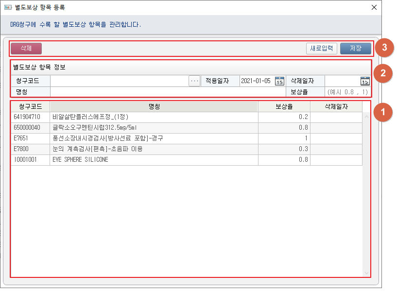The width and height of the screenshot is (397, 291).
Task: Sort by the 보상율 column header
Action: 284,106
